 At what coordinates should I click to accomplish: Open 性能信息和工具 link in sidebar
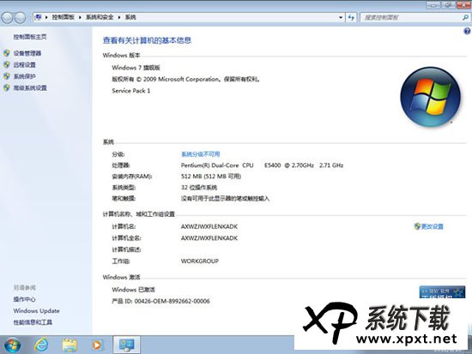(33, 322)
